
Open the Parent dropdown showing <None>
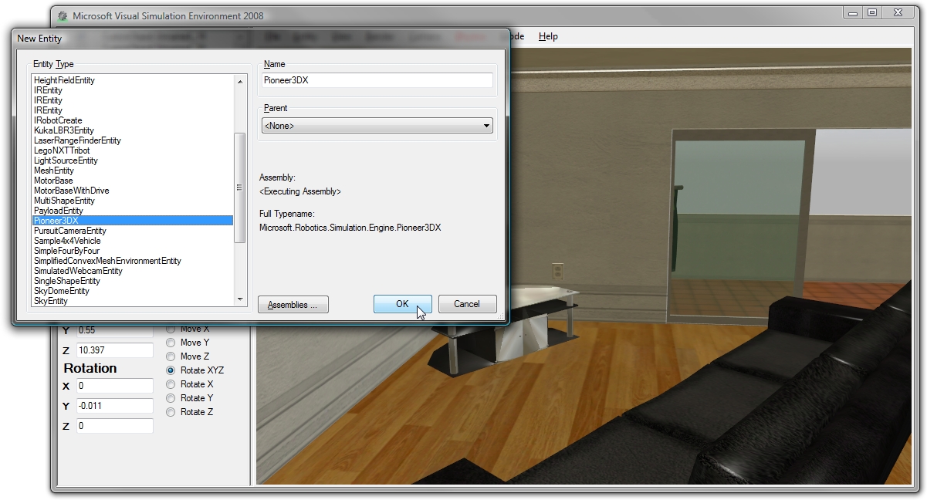[x=486, y=125]
